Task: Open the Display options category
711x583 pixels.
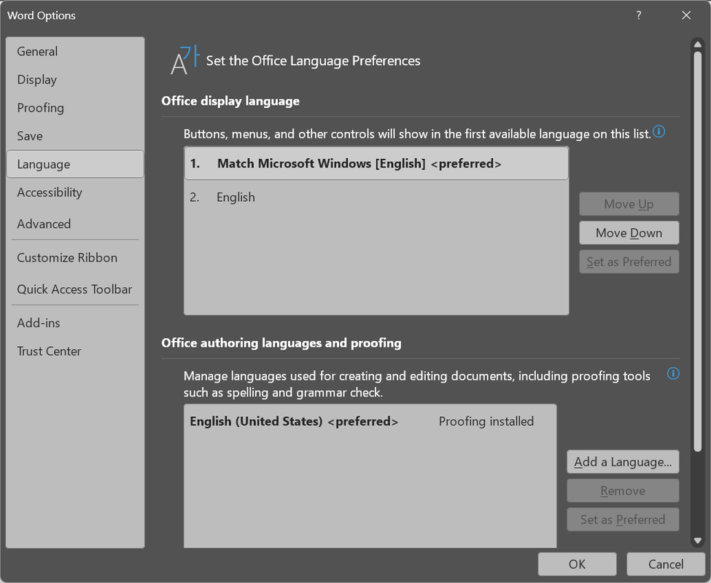Action: [75, 79]
